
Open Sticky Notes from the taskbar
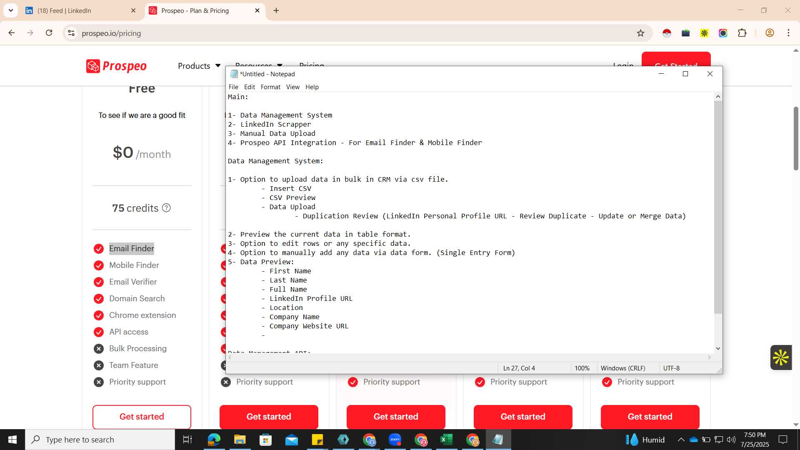pyautogui.click(x=317, y=440)
